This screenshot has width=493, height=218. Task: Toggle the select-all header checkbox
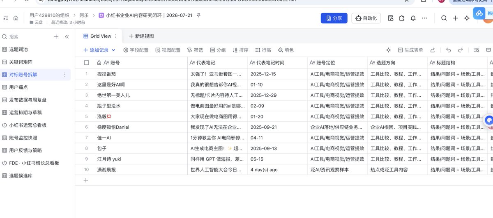pyautogui.click(x=86, y=63)
